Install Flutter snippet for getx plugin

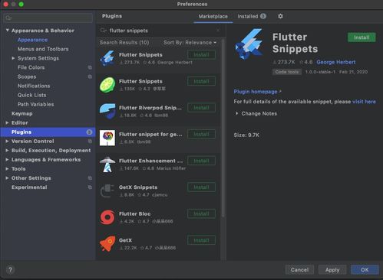(x=201, y=134)
